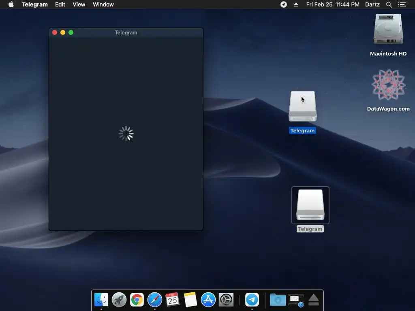This screenshot has height=311, width=415.
Task: Open the Window menu
Action: 103,4
